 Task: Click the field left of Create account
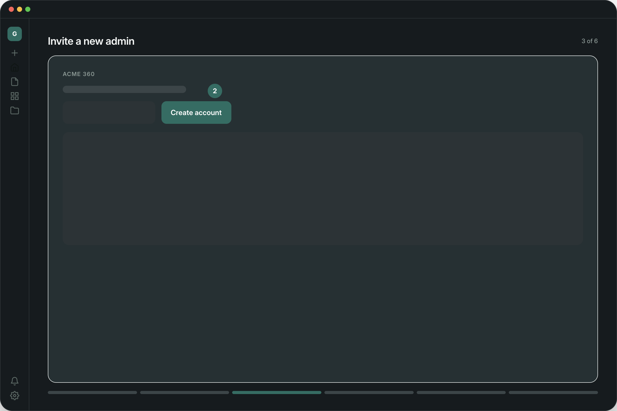click(109, 113)
